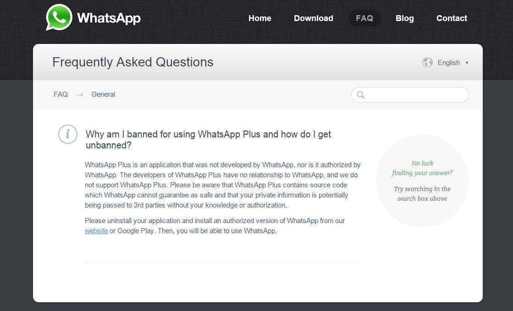
Task: Click the 'Frequently Asked Questions' heading
Action: pyautogui.click(x=133, y=62)
